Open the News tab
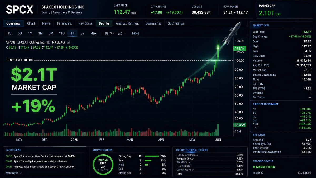The image size is (316, 178). click(46, 23)
